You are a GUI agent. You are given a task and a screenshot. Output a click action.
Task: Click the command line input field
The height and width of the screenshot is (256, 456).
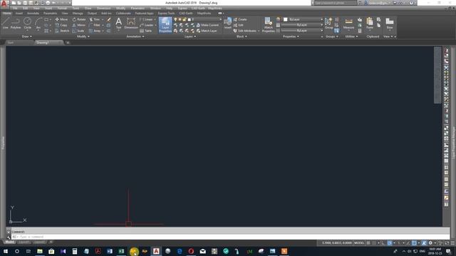(229, 237)
